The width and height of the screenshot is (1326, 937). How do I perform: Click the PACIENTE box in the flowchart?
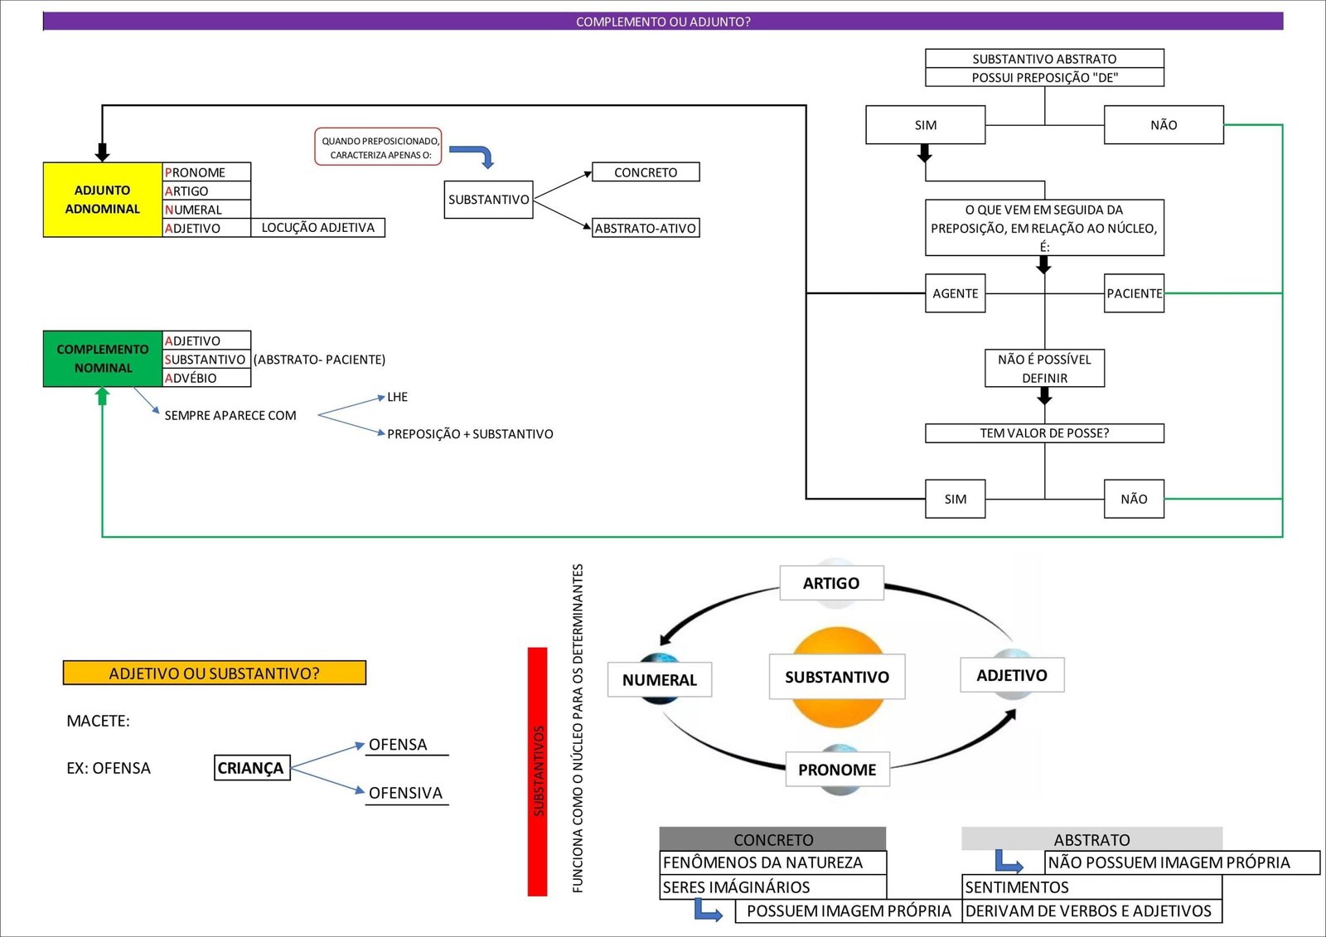pyautogui.click(x=1134, y=293)
